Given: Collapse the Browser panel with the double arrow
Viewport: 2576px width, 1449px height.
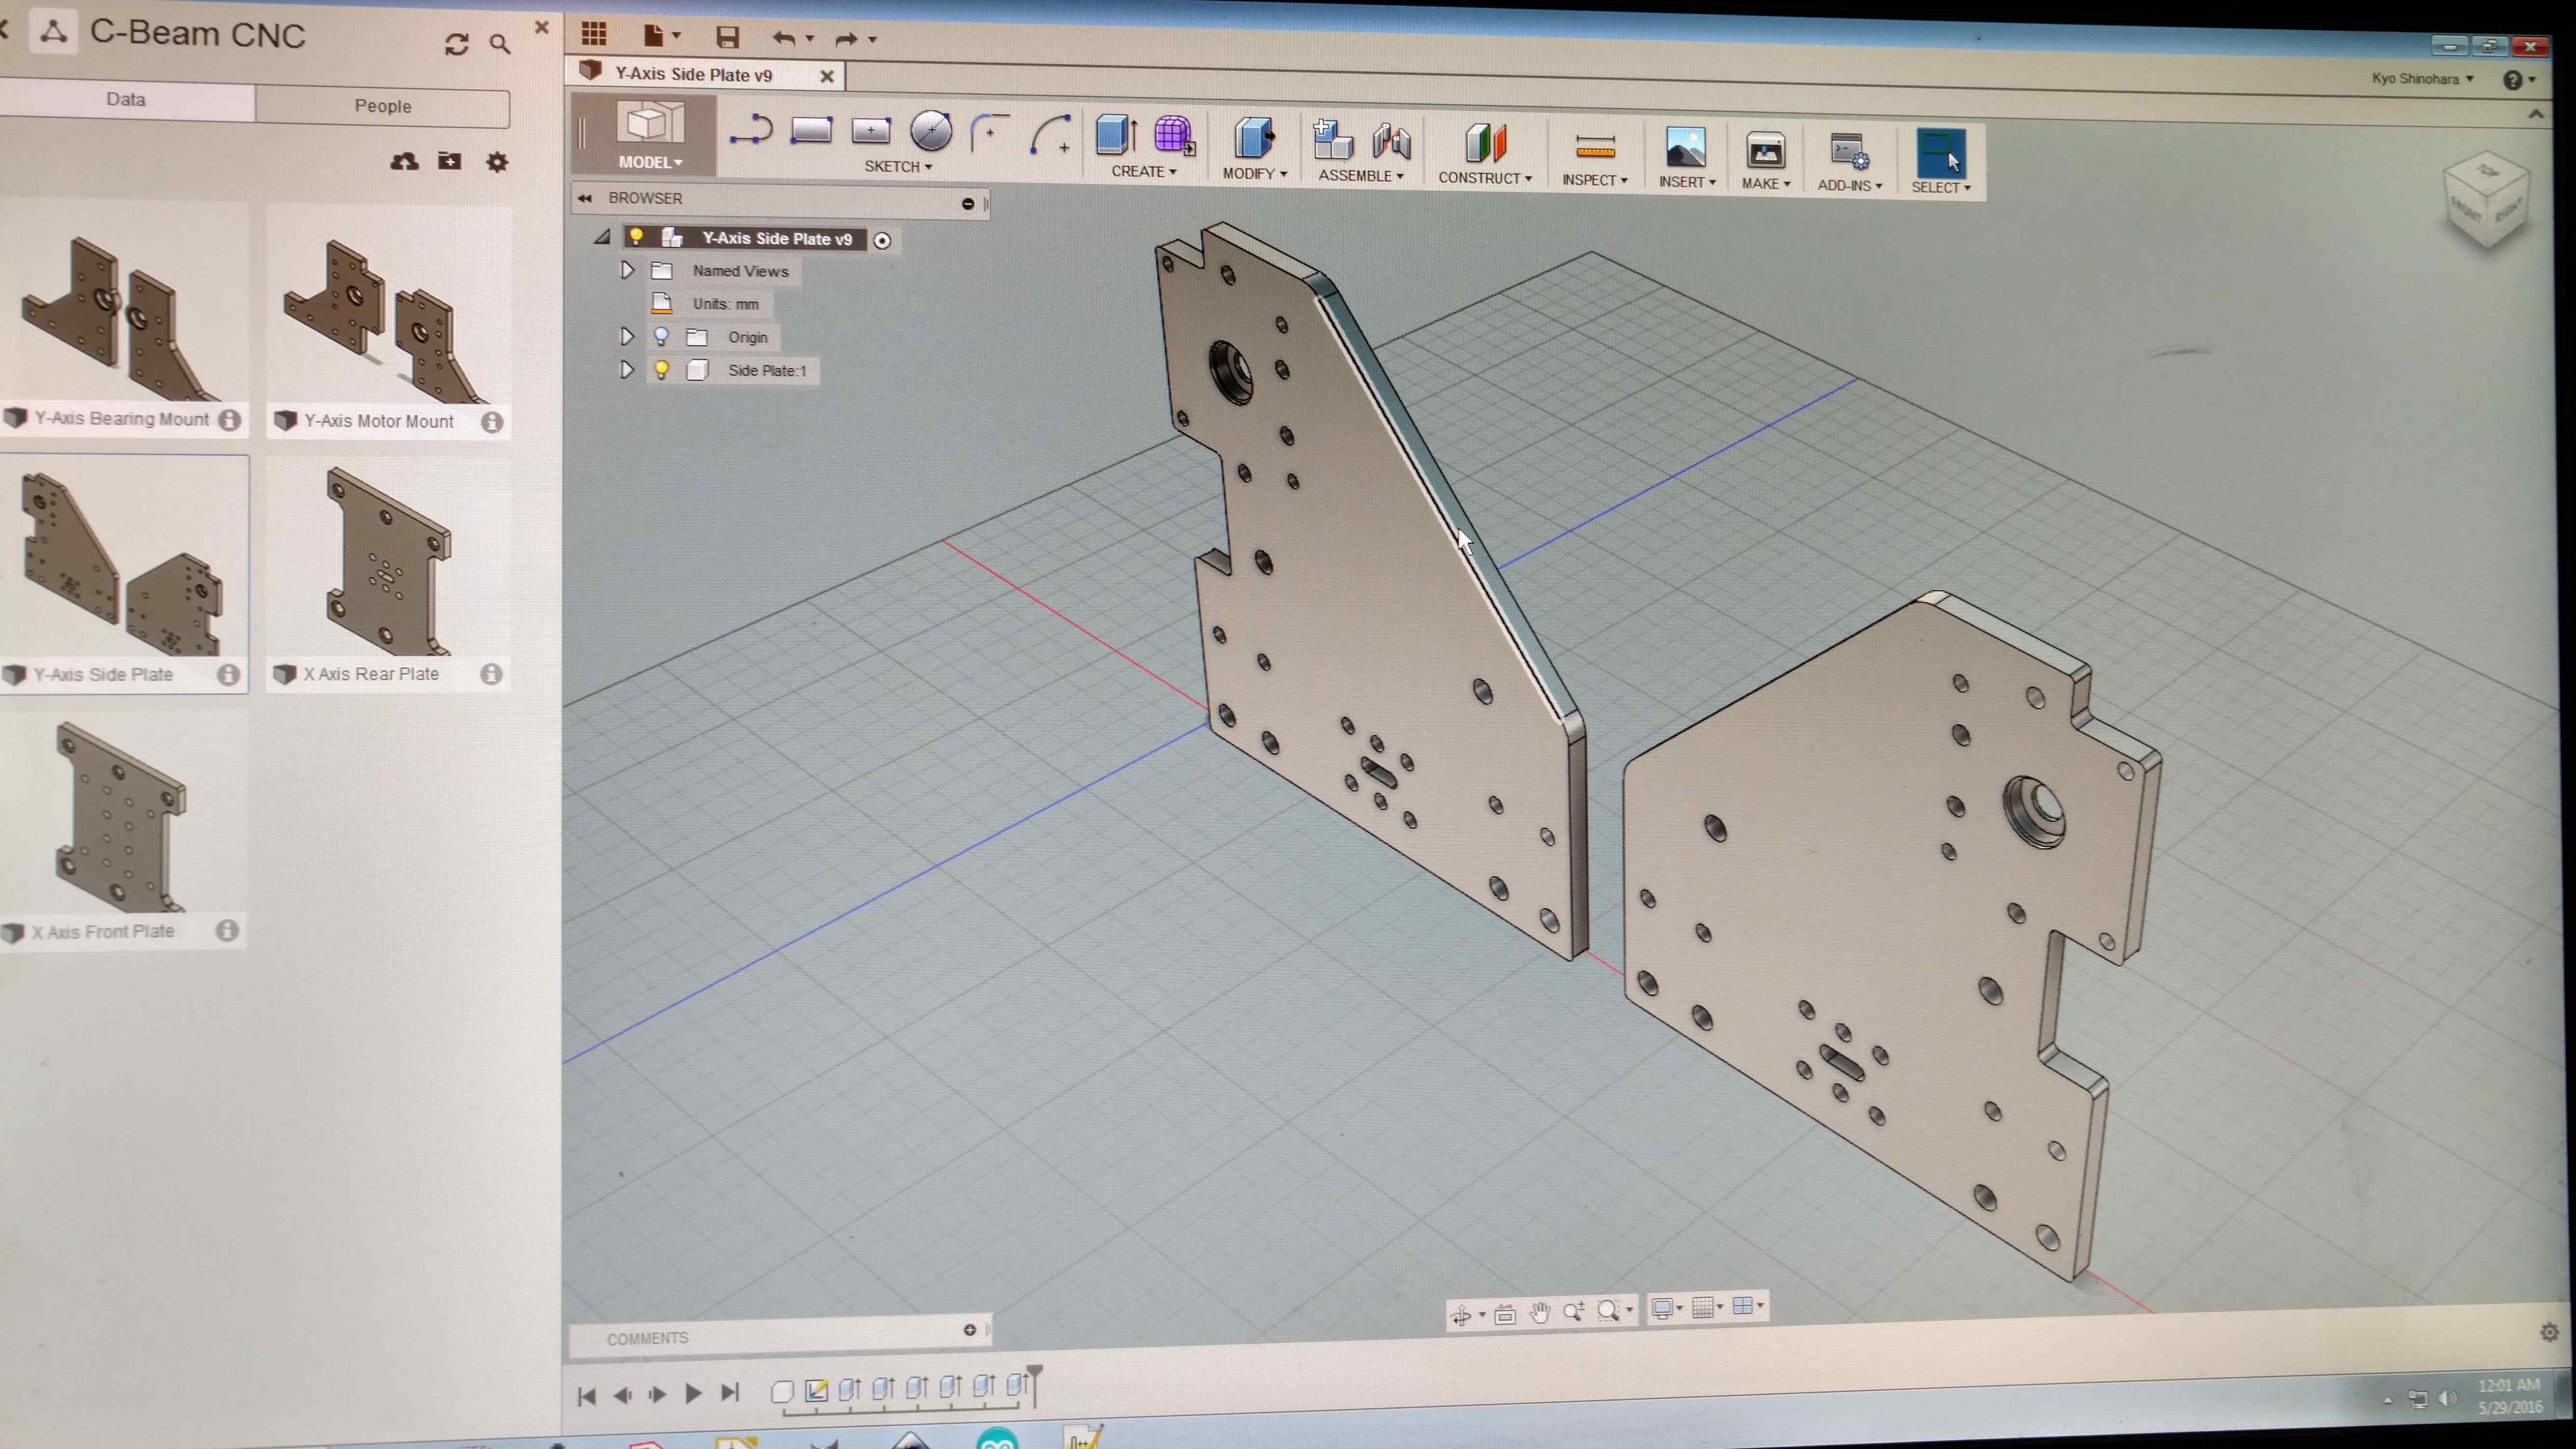Looking at the screenshot, I should [x=585, y=198].
